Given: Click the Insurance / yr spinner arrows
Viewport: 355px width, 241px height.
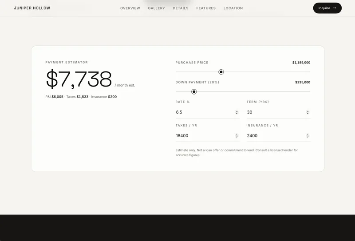Looking at the screenshot, I should click(308, 136).
